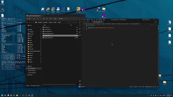Open Home in File Explorer sidebar
This screenshot has height=97, width=173.
(30, 25)
